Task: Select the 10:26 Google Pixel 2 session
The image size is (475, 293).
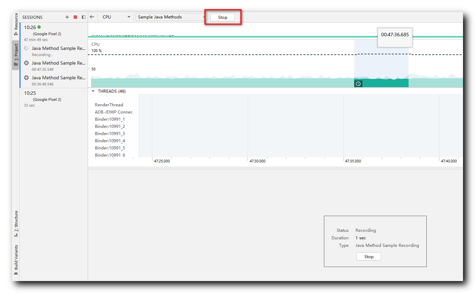Action: [x=54, y=34]
